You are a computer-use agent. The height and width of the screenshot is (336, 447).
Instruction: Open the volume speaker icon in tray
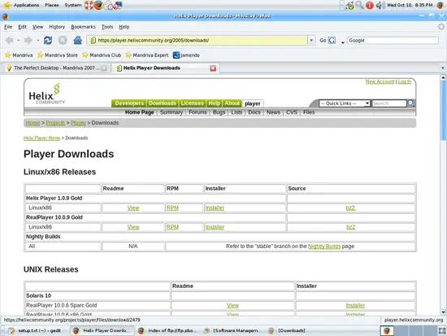380,5
